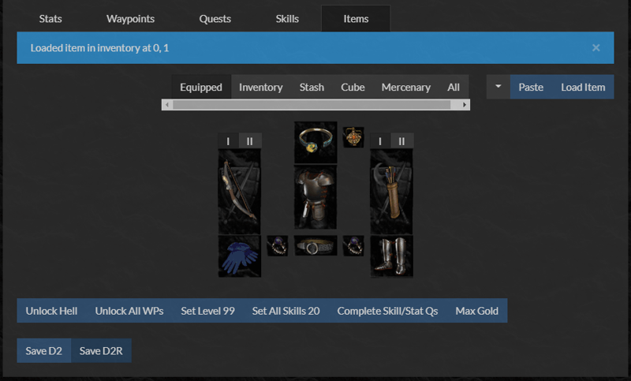Select the ring right of the belt
631x381 pixels.
353,246
